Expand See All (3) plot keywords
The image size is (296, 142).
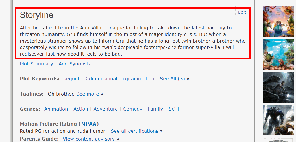(x=172, y=79)
